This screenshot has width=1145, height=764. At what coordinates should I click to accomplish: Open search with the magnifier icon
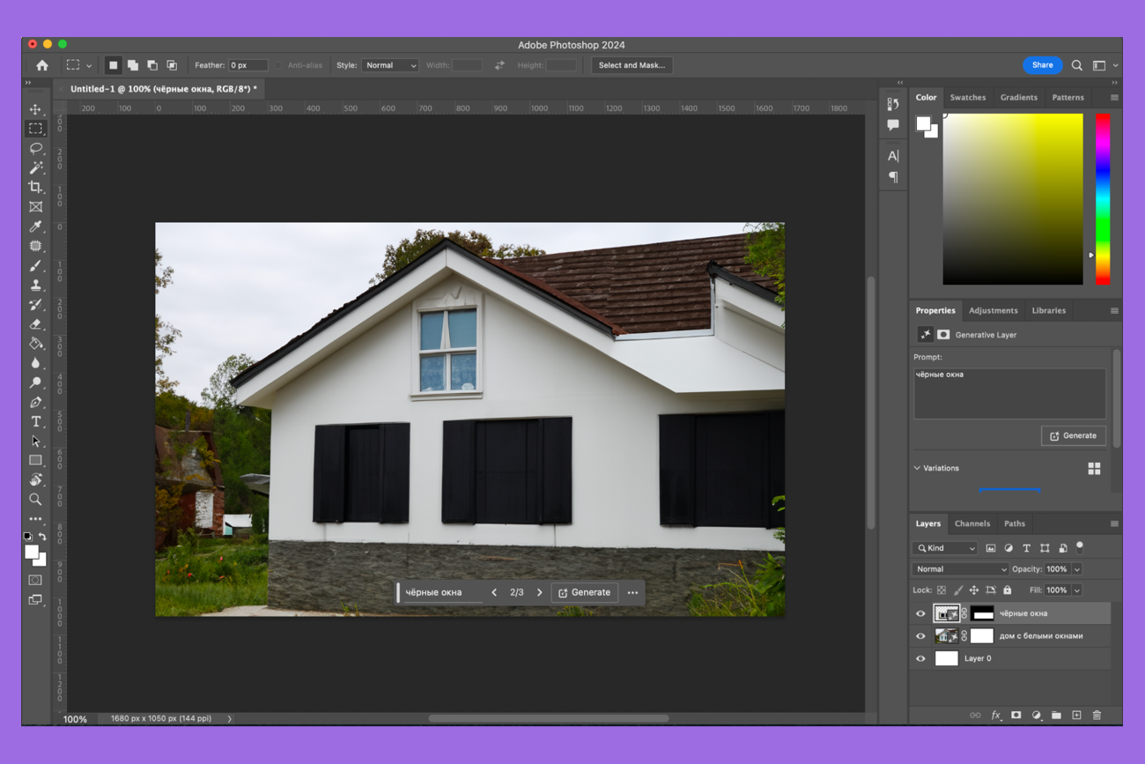click(1076, 65)
